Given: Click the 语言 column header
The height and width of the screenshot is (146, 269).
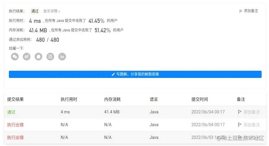Looking at the screenshot, I should [154, 99].
